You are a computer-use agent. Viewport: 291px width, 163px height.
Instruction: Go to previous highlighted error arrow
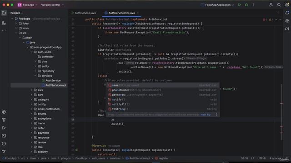[276, 19]
